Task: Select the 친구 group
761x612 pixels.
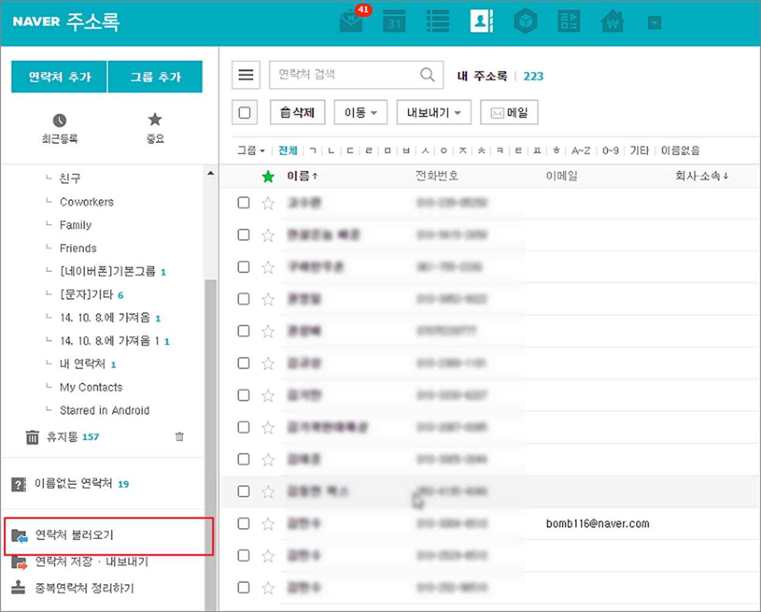Action: coord(70,178)
